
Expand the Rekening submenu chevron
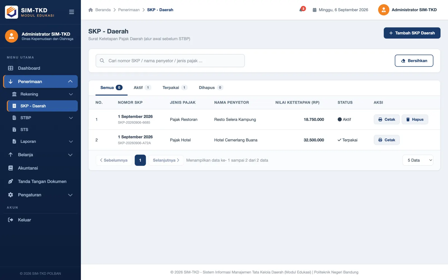(71, 94)
